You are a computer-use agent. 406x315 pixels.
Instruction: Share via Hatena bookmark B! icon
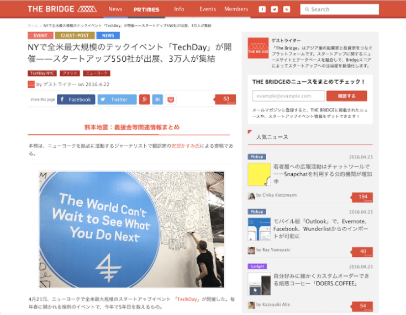pyautogui.click(x=157, y=99)
